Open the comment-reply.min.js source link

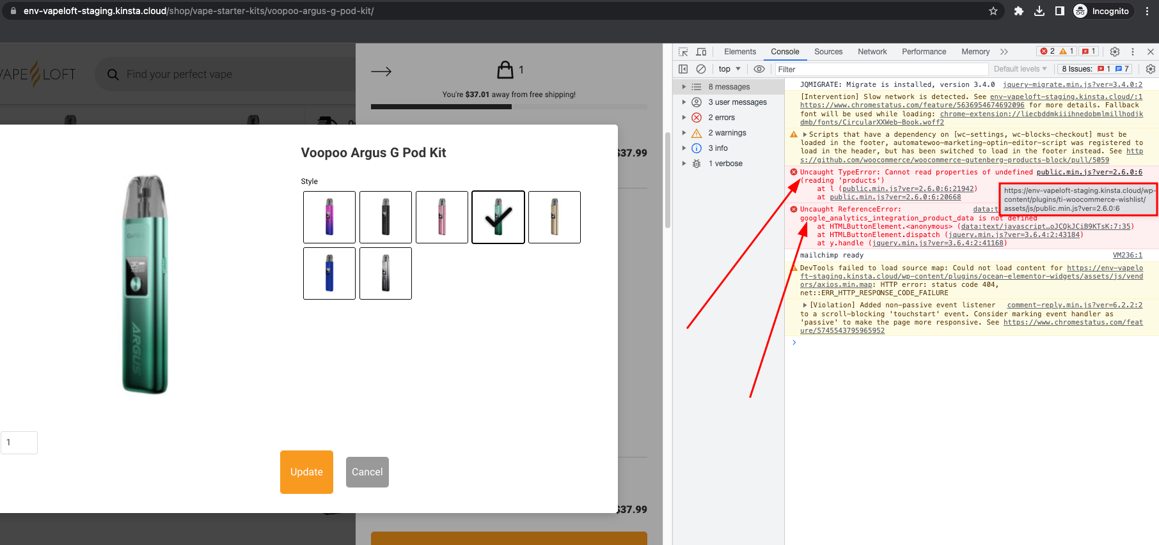coord(1075,305)
